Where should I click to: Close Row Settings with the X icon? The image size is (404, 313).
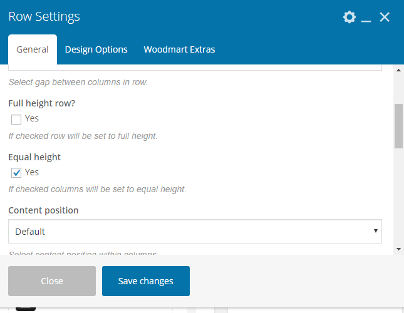click(385, 17)
